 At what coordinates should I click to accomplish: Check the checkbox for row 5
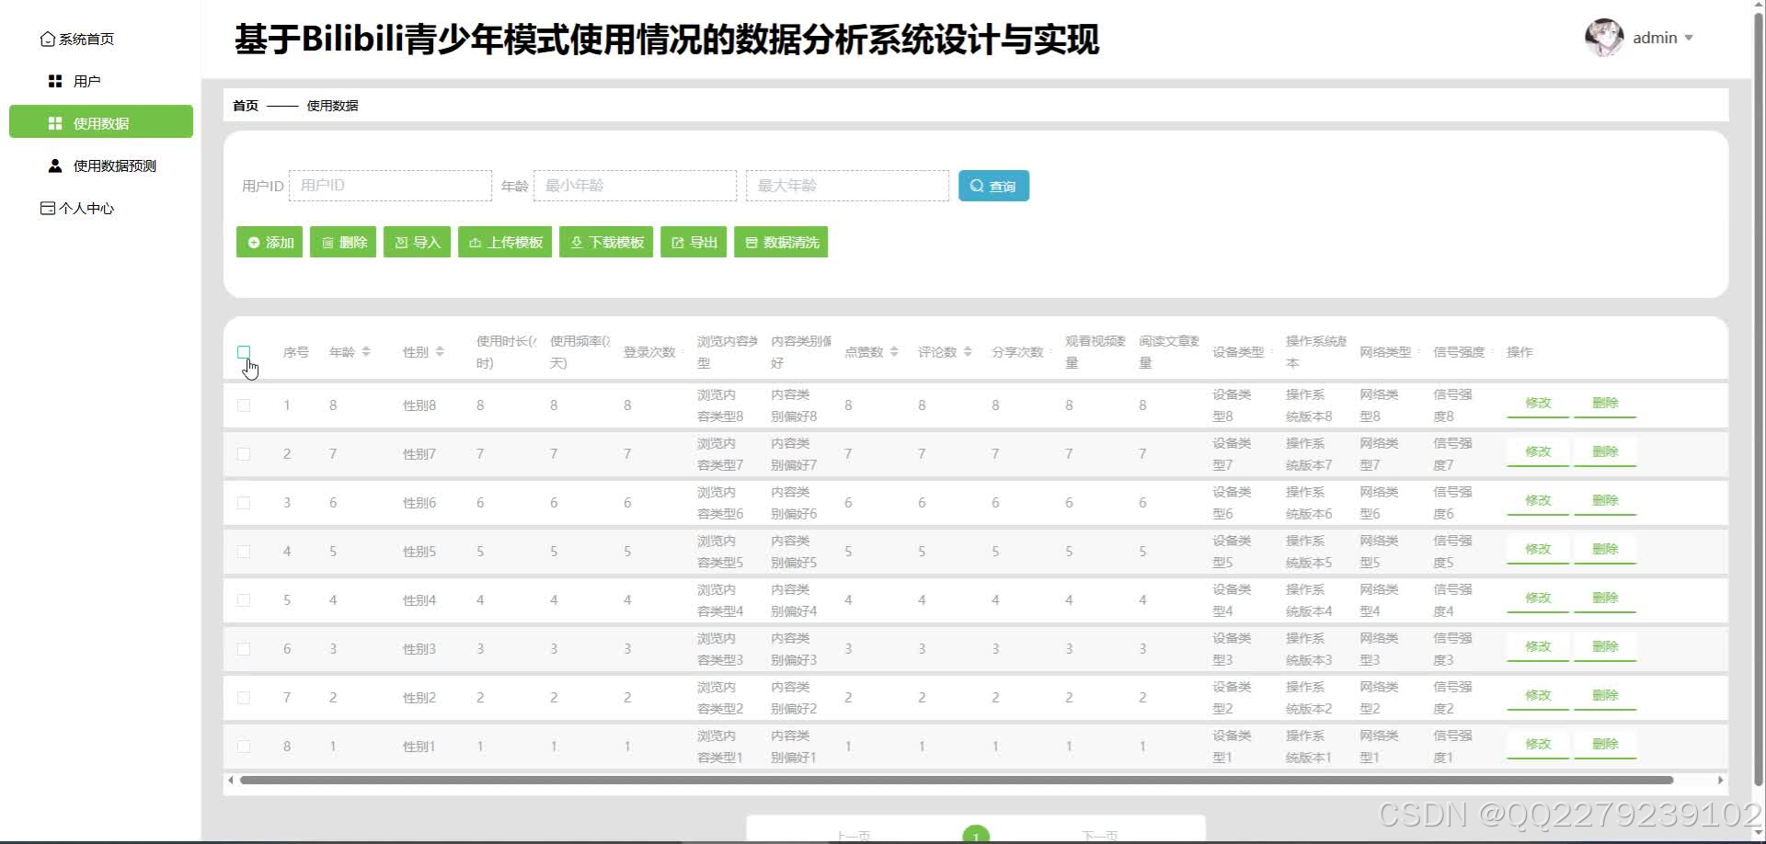244,599
